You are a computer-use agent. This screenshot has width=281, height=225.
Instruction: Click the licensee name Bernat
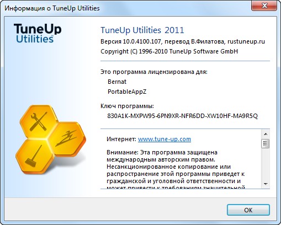coord(117,82)
